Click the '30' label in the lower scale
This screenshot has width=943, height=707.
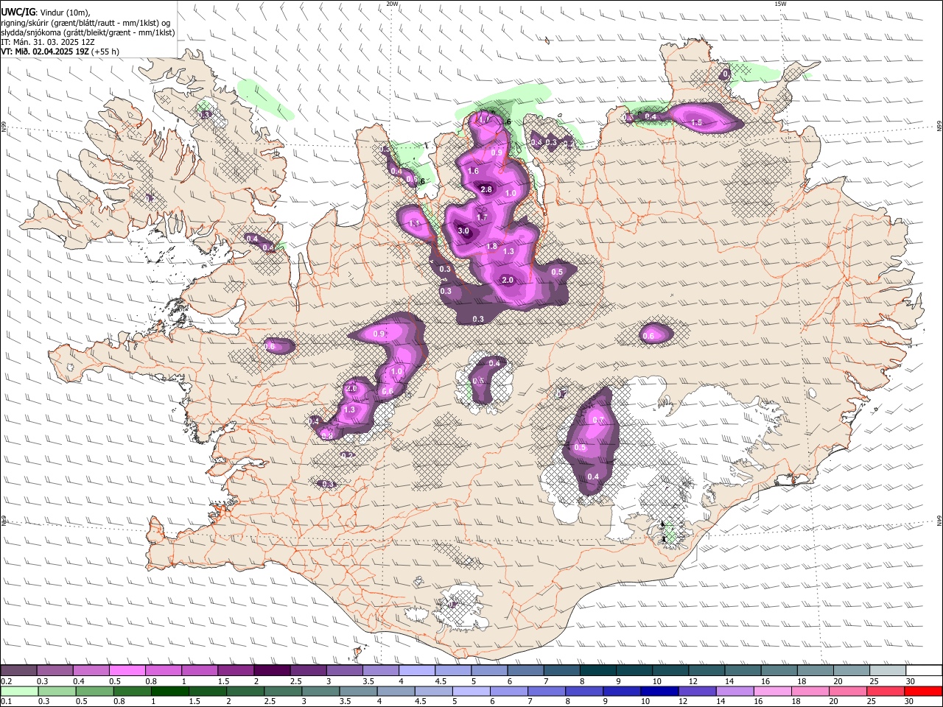910,701
